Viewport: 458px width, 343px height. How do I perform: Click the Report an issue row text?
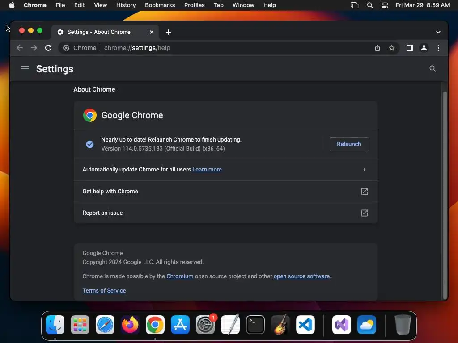102,213
